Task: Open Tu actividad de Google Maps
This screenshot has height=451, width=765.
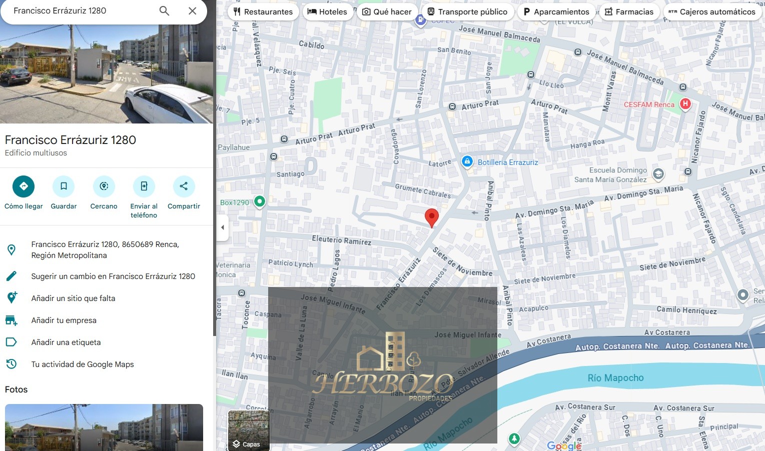Action: coord(83,364)
